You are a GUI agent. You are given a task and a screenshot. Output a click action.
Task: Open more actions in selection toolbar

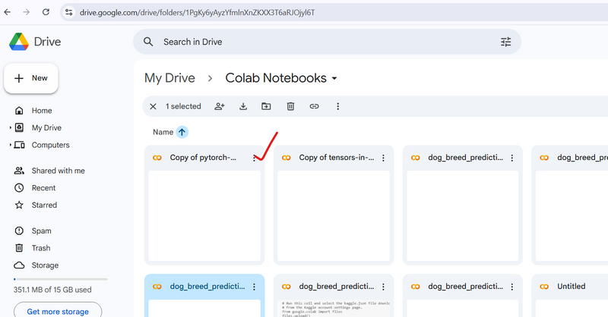coord(338,107)
